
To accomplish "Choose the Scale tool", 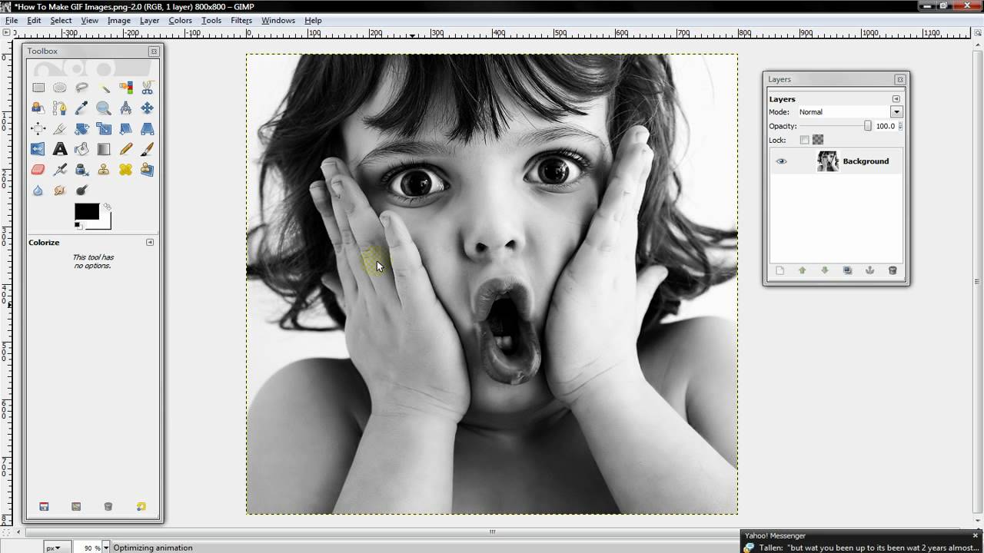I will tap(103, 129).
